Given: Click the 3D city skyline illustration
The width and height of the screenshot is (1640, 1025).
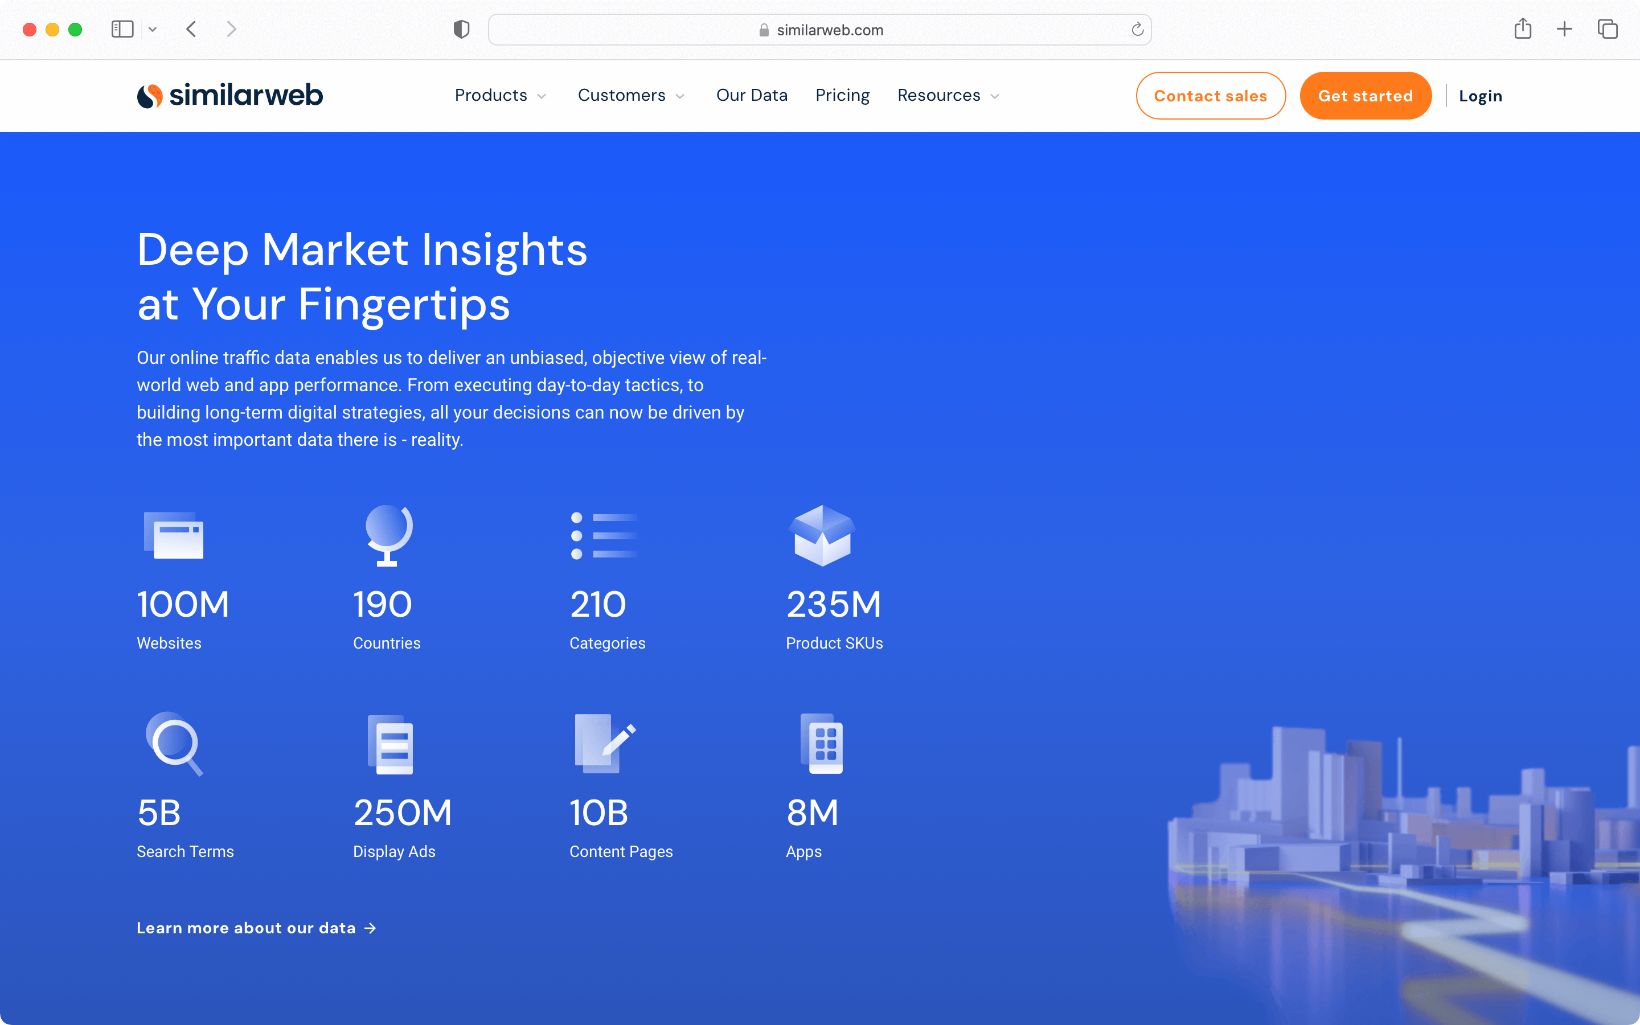Looking at the screenshot, I should pyautogui.click(x=1403, y=875).
